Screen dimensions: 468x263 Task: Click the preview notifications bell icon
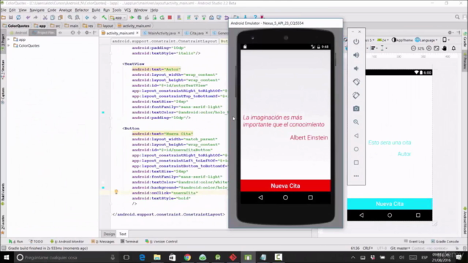pyautogui.click(x=453, y=48)
